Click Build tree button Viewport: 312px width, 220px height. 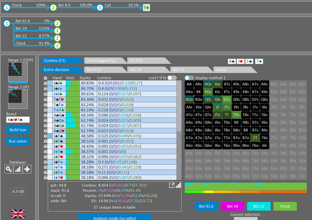pos(18,130)
